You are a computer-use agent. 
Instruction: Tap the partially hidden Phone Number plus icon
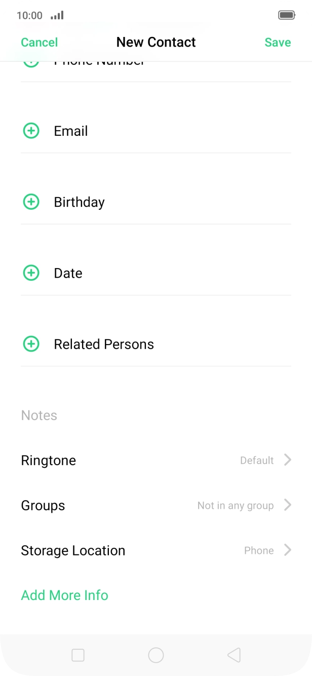(31, 63)
